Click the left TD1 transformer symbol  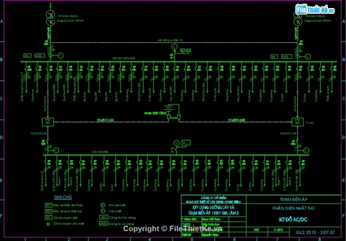[50, 19]
